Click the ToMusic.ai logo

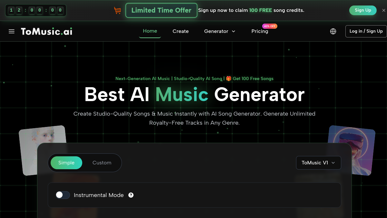pos(46,31)
